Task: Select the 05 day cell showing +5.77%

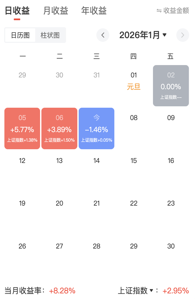Action: 22,128
